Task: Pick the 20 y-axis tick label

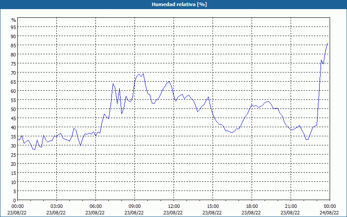Action: tap(13, 164)
